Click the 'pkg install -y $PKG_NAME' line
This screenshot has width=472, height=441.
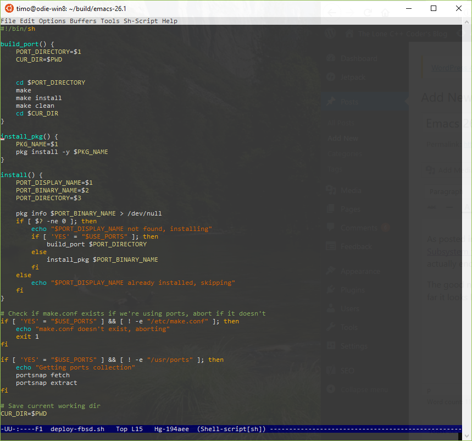tap(62, 152)
